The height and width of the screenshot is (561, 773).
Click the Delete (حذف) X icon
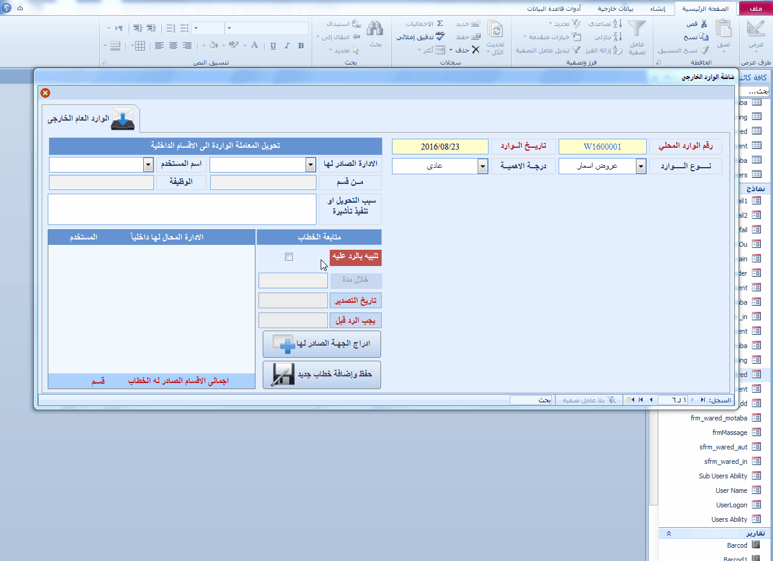click(x=475, y=50)
